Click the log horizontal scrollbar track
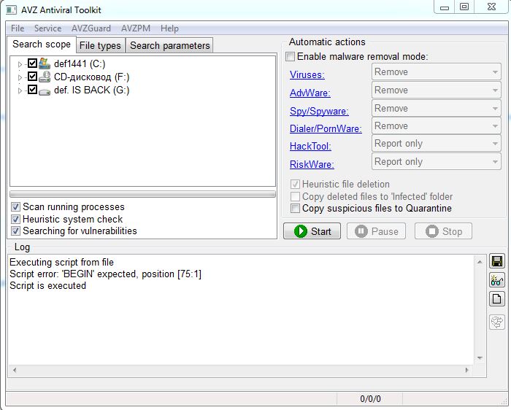The width and height of the screenshot is (511, 410). (240, 370)
